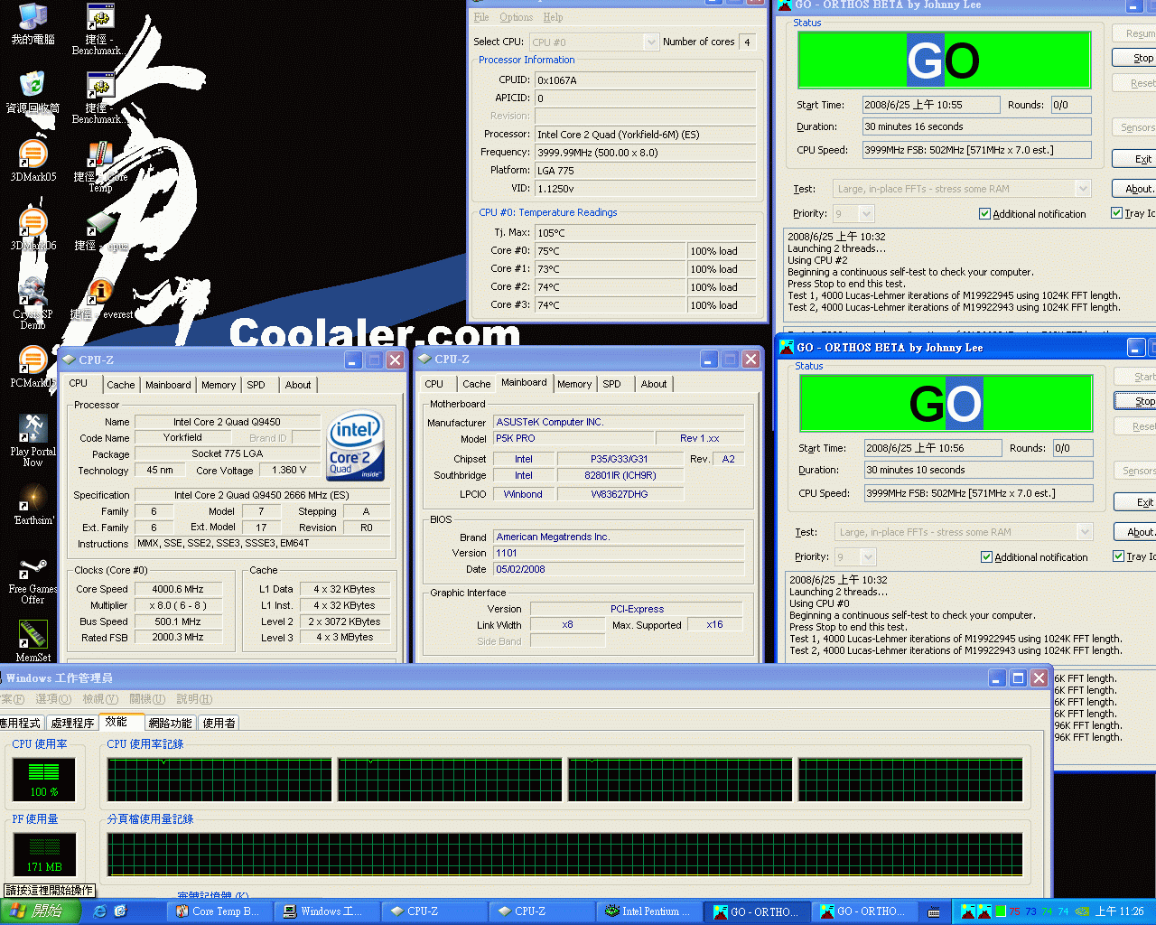
Task: Launch the Earthsim desktop shortcut
Action: pyautogui.click(x=33, y=504)
